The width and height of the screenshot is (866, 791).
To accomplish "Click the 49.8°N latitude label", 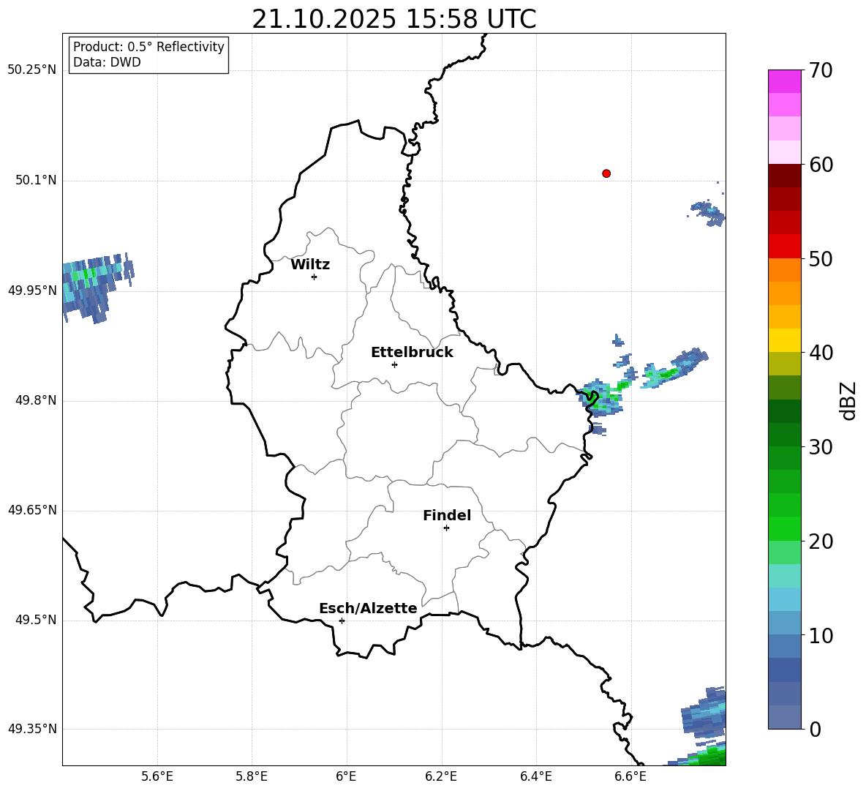I will tap(36, 400).
